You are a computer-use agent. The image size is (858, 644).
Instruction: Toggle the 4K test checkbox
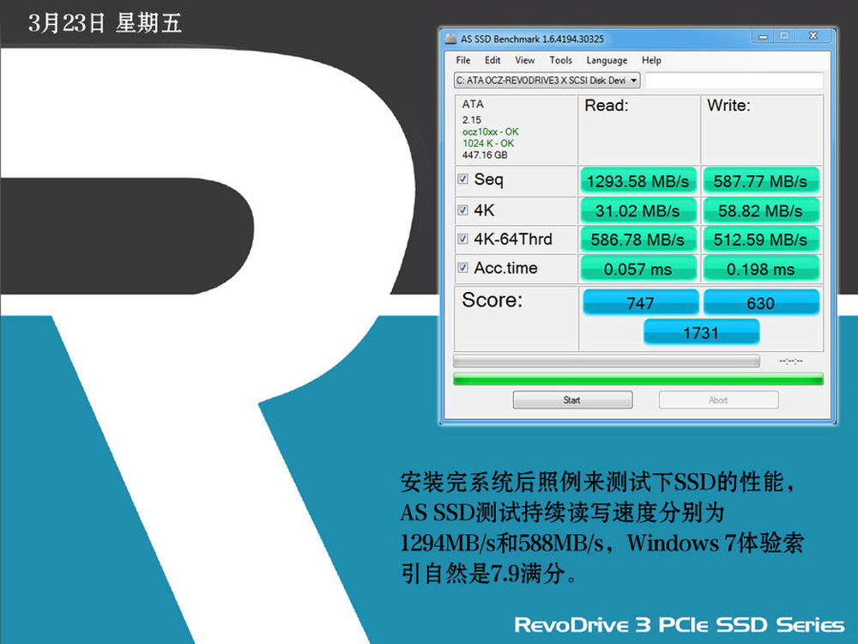tap(463, 210)
